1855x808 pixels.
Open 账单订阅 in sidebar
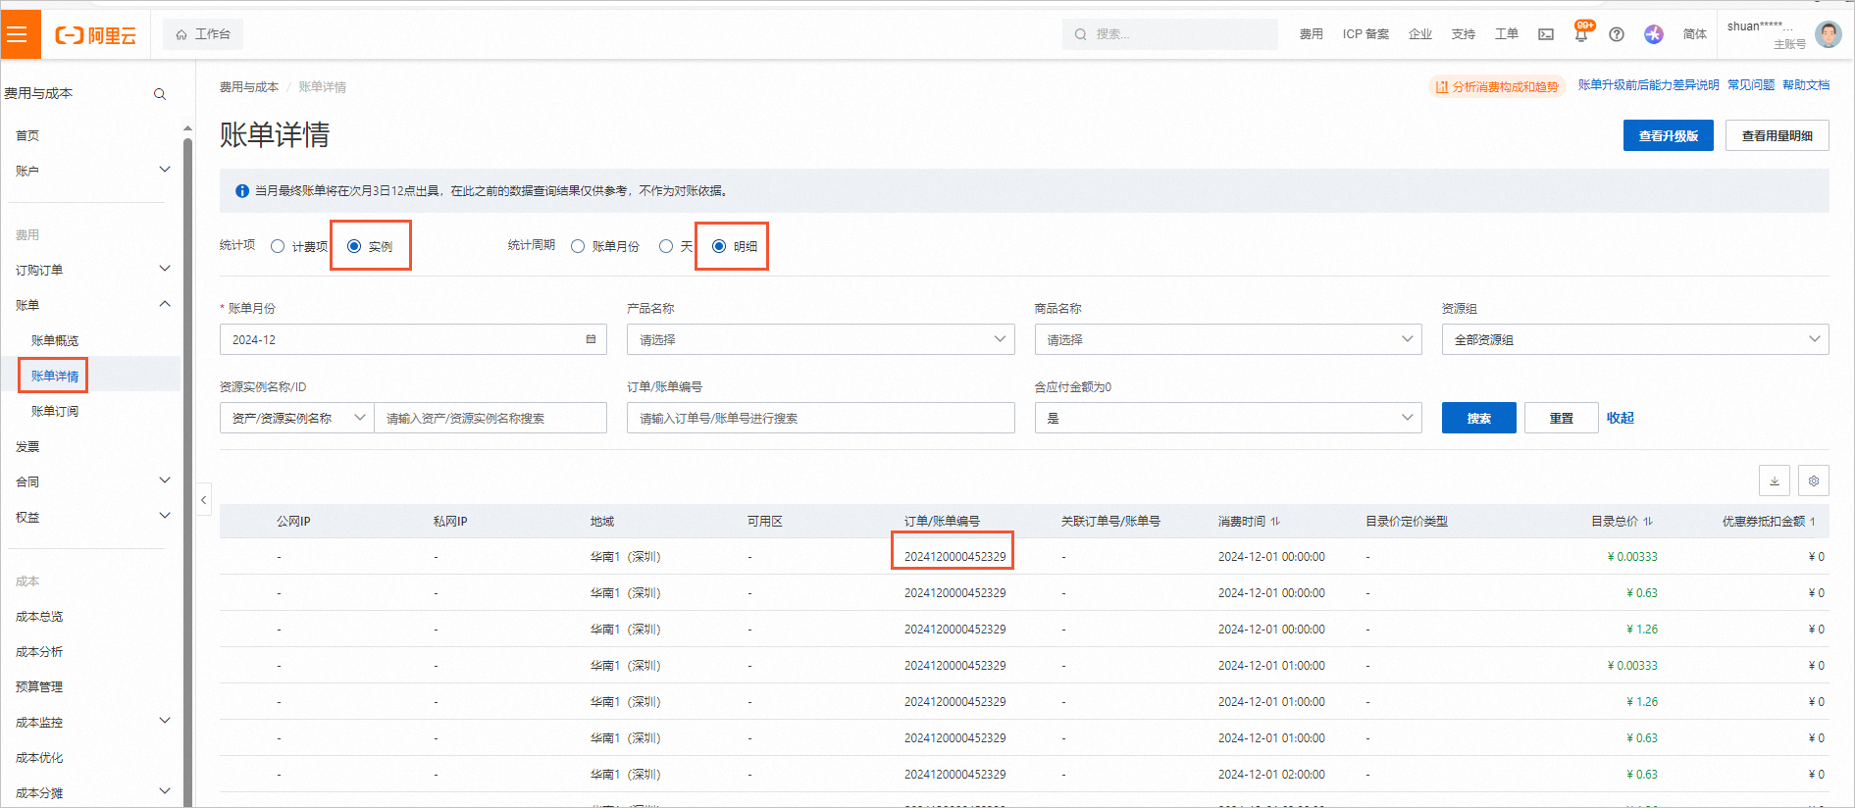(55, 411)
